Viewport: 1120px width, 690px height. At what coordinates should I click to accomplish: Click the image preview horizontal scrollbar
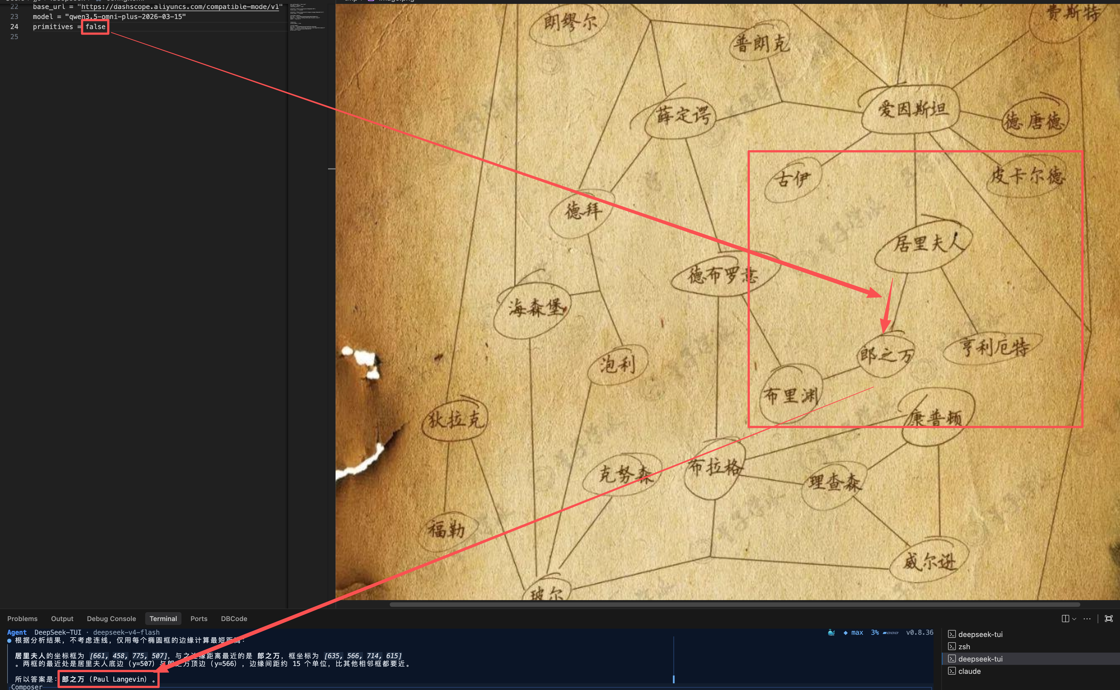735,604
